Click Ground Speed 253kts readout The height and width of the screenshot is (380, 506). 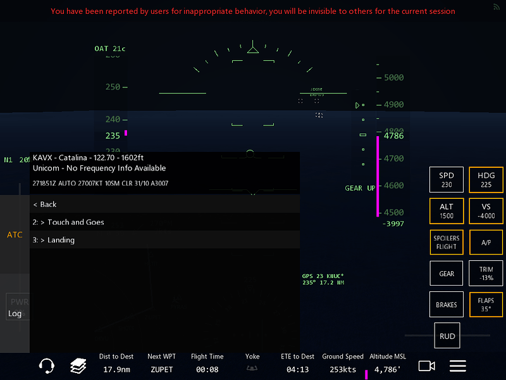[343, 363]
